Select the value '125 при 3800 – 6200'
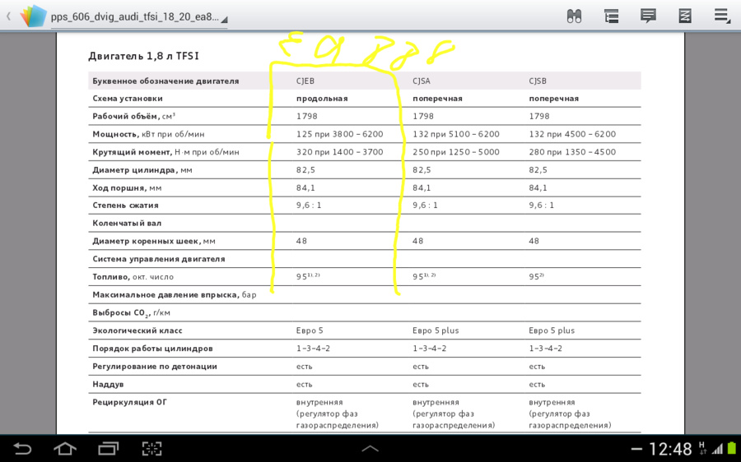Screen dimensions: 741x462 click(x=340, y=134)
